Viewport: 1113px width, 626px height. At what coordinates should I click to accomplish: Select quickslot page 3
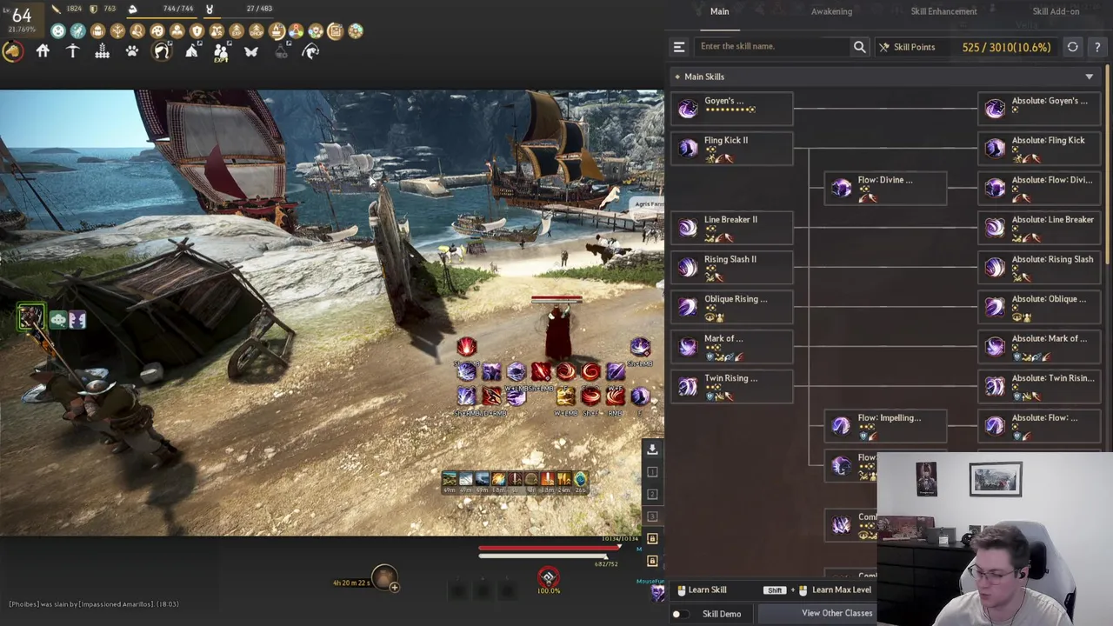tap(652, 516)
